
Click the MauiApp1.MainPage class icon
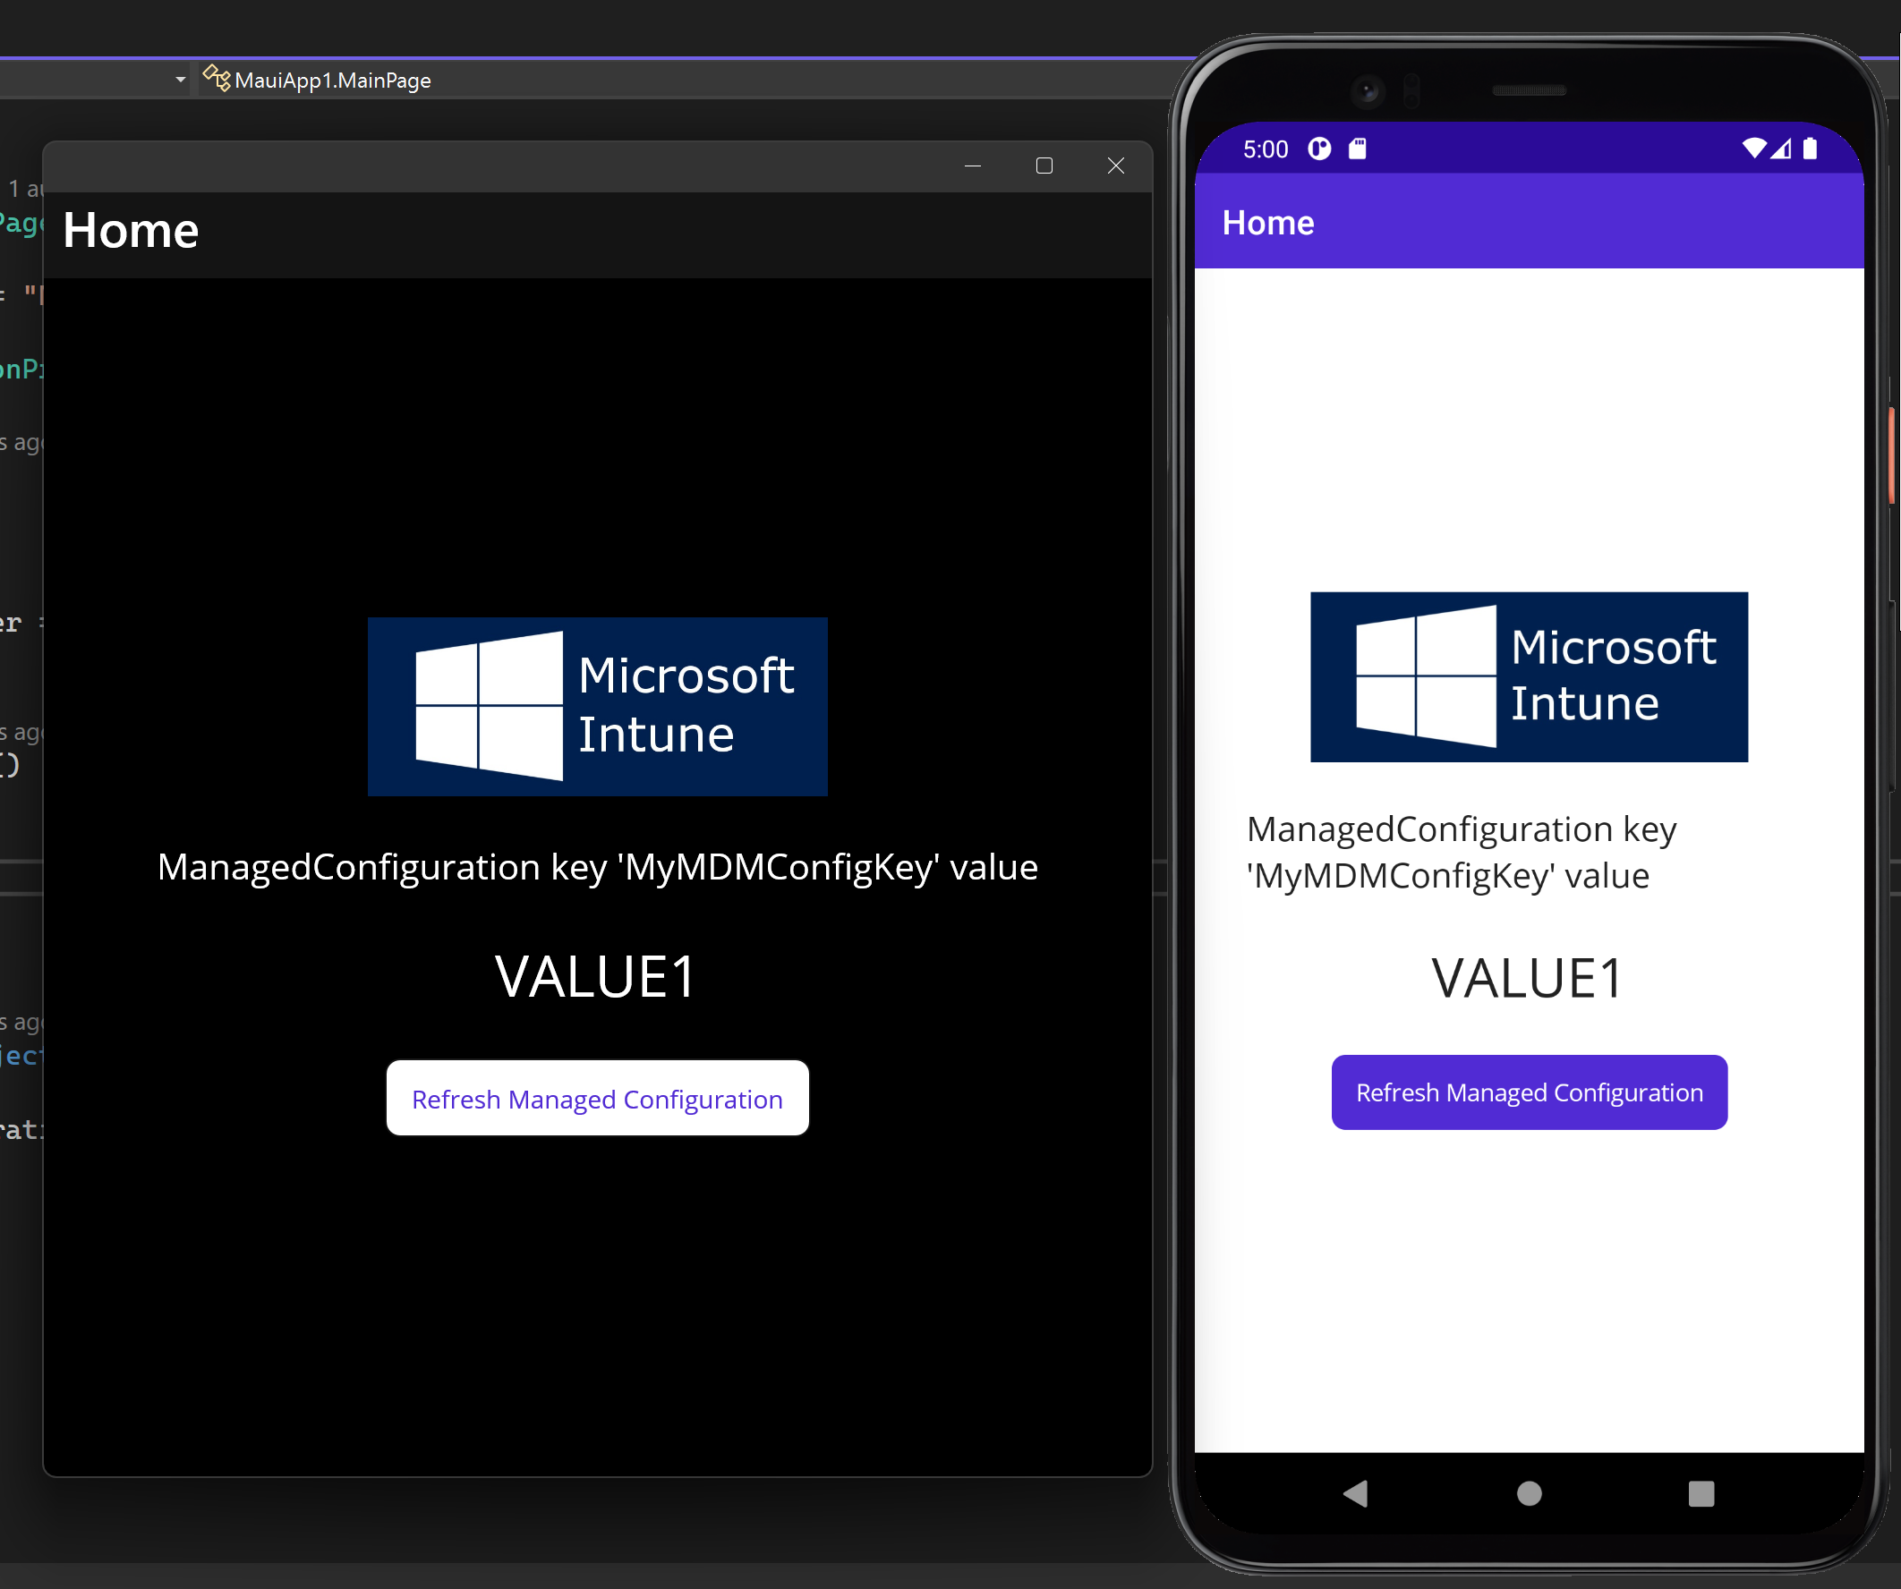(217, 79)
